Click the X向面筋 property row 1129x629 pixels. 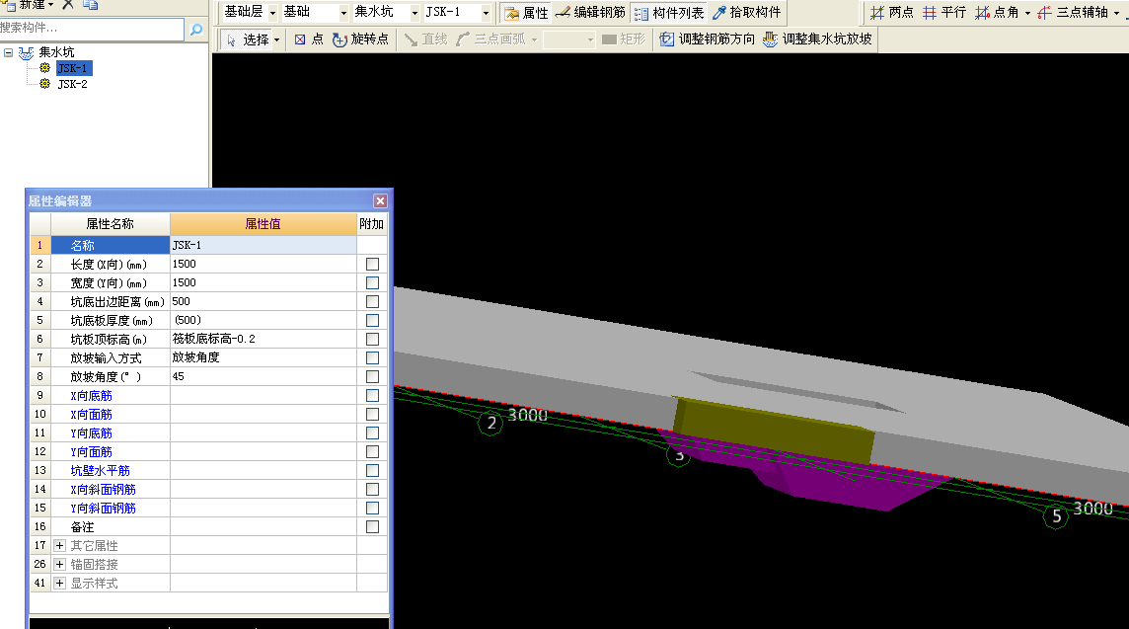pos(209,415)
